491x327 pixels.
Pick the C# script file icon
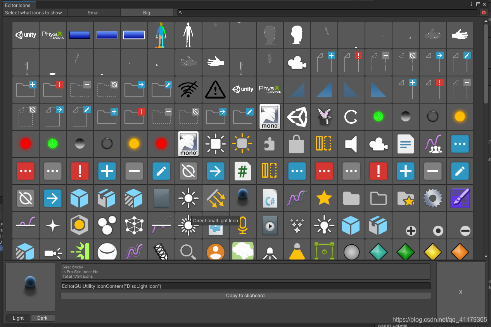click(270, 198)
